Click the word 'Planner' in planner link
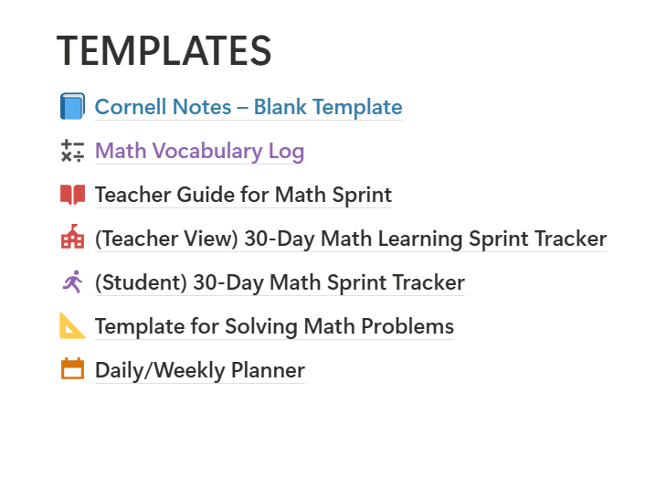 [x=268, y=370]
